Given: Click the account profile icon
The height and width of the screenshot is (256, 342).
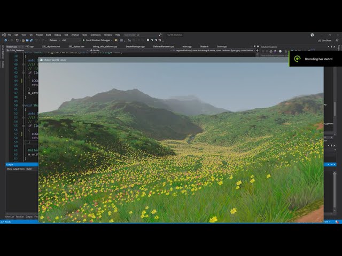Looking at the screenshot, I should coord(312,35).
